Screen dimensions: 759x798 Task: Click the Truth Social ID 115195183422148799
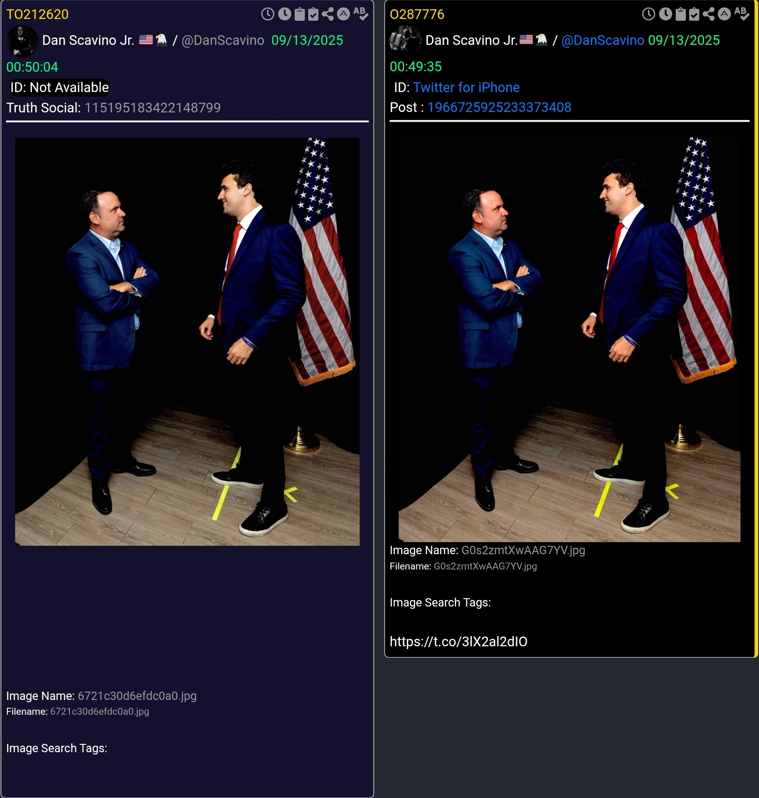point(152,108)
